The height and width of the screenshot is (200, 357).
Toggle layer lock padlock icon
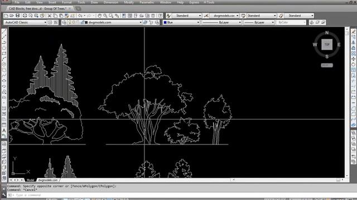point(83,22)
